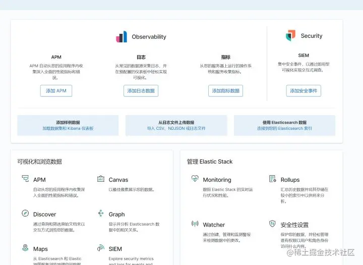Open the Canvas title link
Viewport: 363px width, 265px height.
pyautogui.click(x=118, y=180)
